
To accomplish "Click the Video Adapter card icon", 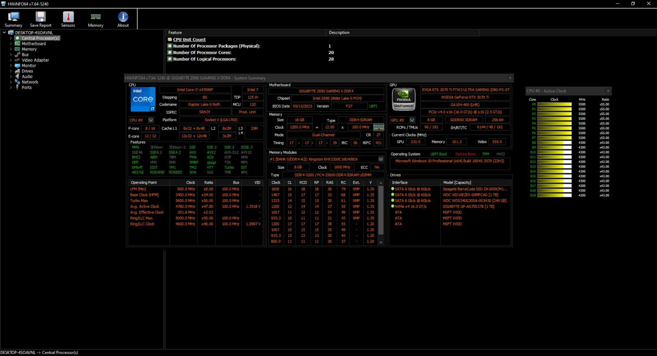I will (17, 60).
